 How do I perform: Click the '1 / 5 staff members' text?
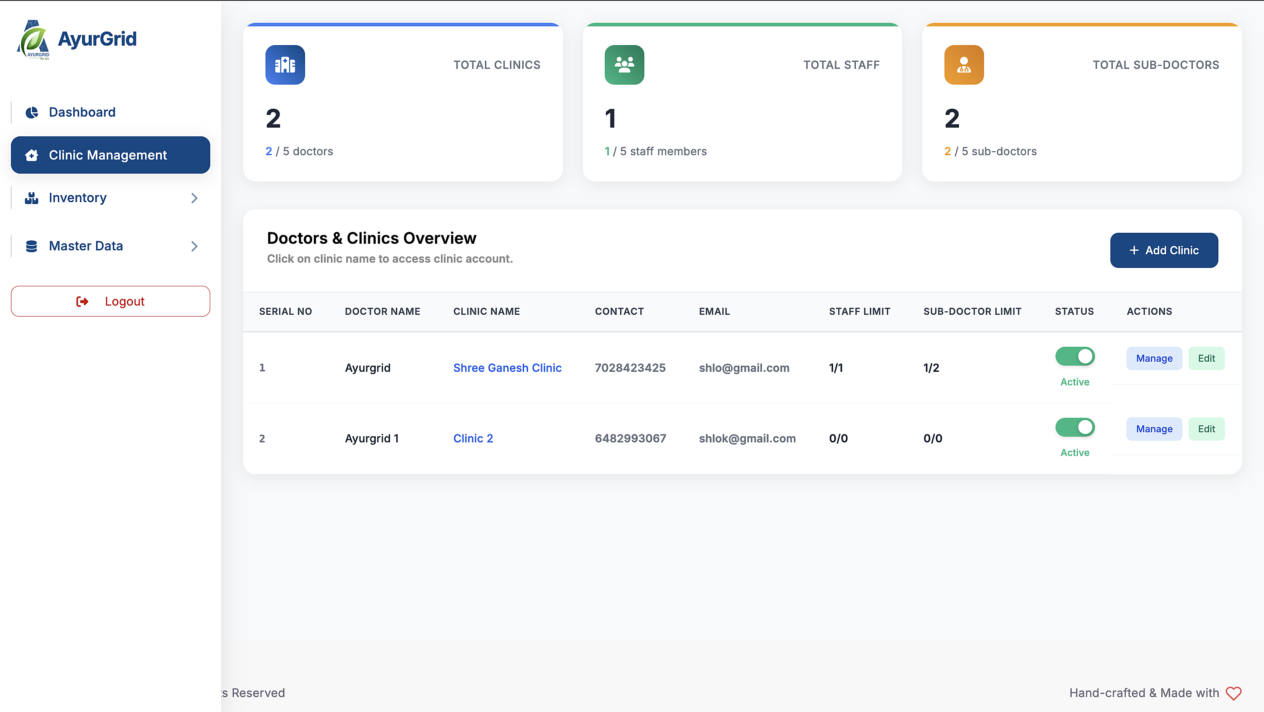[656, 151]
